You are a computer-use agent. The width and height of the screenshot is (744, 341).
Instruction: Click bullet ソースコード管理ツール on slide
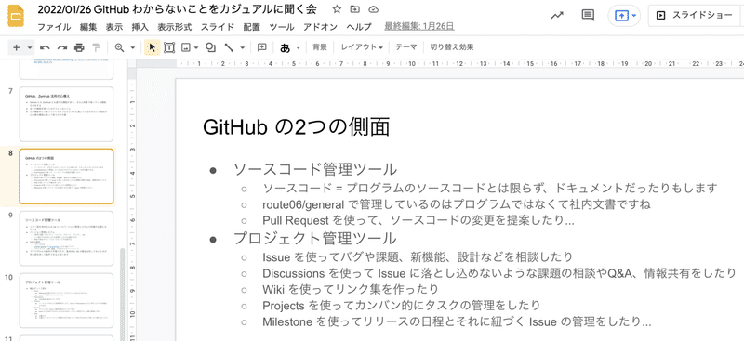pos(314,169)
